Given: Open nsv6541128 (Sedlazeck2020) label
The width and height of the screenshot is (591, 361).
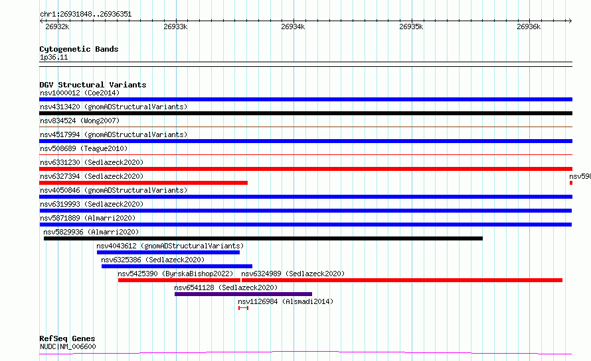Looking at the screenshot, I should click(226, 287).
